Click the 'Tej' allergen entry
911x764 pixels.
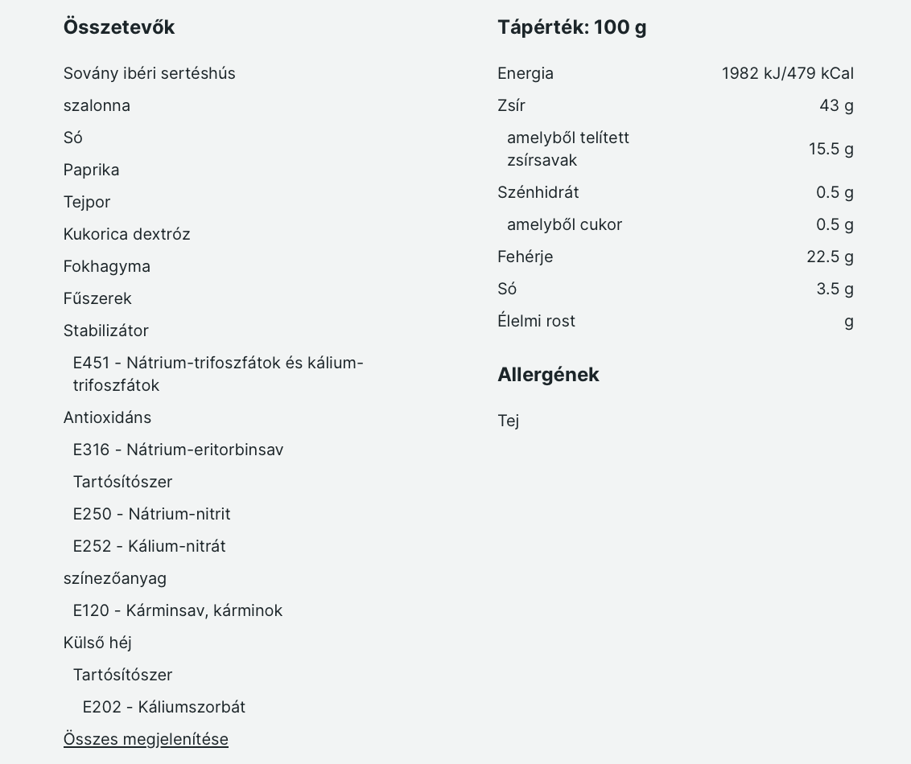point(509,421)
